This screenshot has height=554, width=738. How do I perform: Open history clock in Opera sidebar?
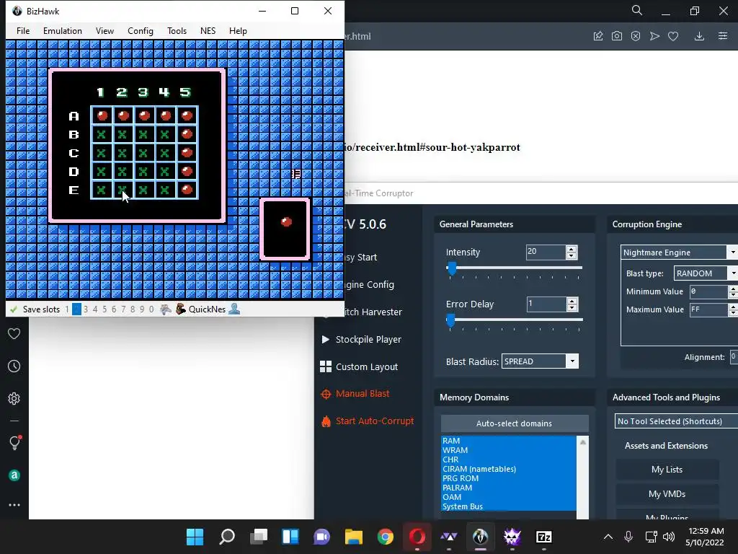click(14, 366)
